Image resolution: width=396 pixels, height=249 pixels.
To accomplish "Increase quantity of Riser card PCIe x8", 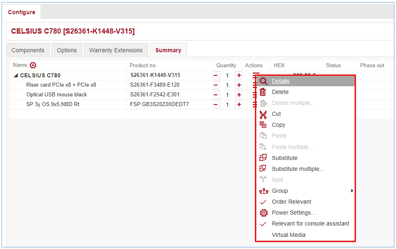I will 239,85.
